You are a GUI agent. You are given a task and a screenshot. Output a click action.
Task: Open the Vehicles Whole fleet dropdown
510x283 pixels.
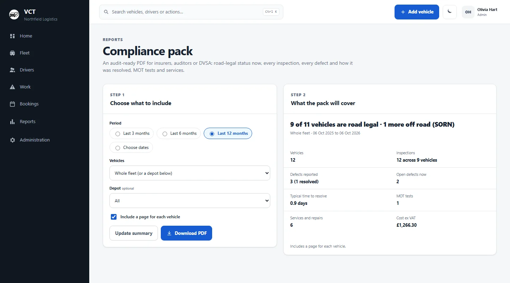click(x=190, y=173)
